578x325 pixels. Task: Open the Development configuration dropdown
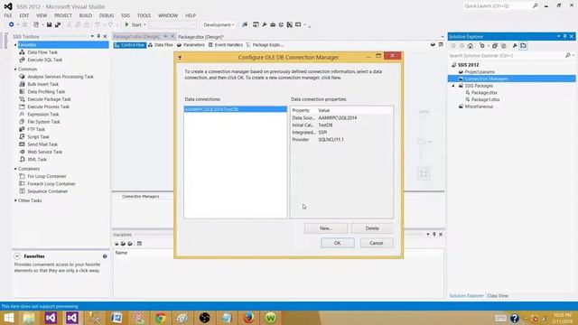pos(219,24)
